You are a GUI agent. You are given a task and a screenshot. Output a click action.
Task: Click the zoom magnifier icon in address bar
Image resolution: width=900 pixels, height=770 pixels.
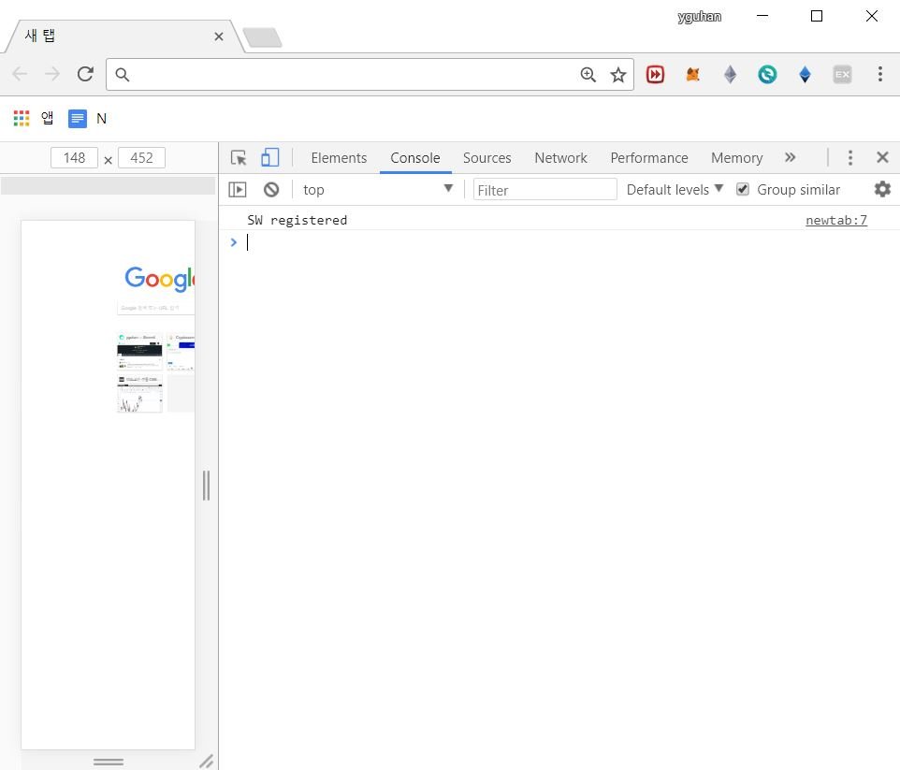(x=588, y=75)
